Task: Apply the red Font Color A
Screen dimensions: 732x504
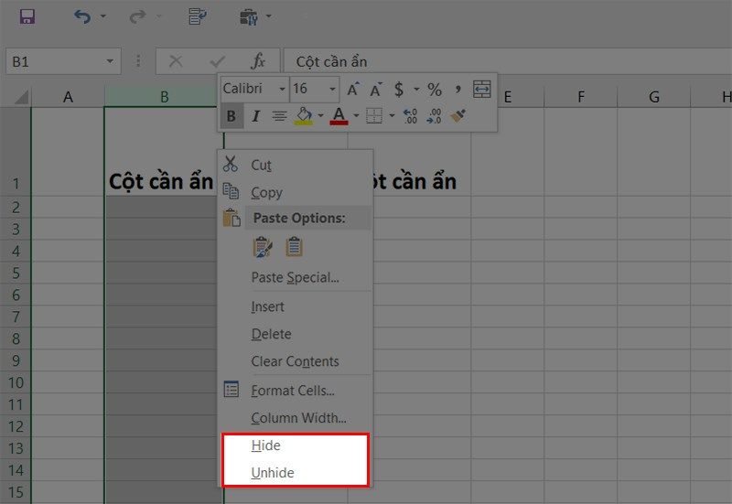Action: click(x=339, y=116)
